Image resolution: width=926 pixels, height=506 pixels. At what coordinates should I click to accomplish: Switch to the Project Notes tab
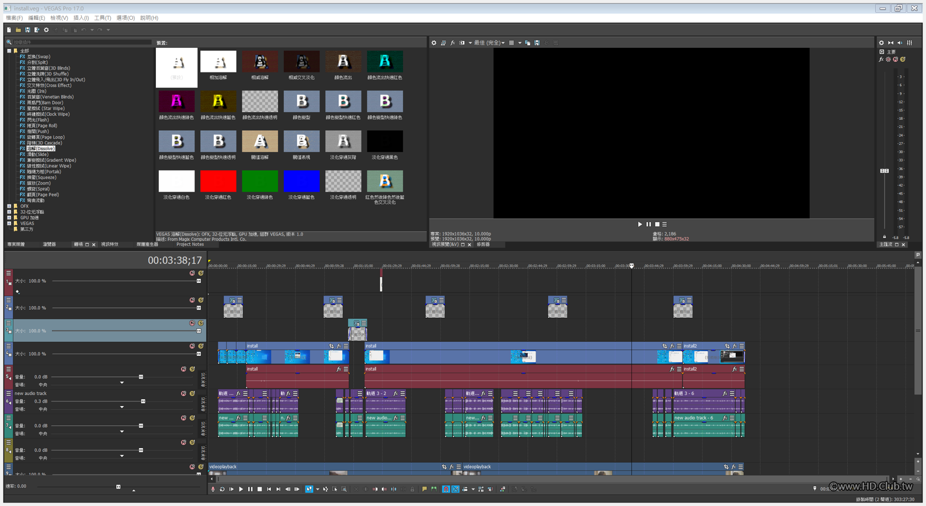190,244
